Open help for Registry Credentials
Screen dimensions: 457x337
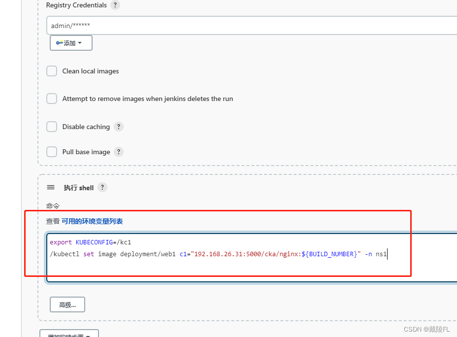(115, 5)
